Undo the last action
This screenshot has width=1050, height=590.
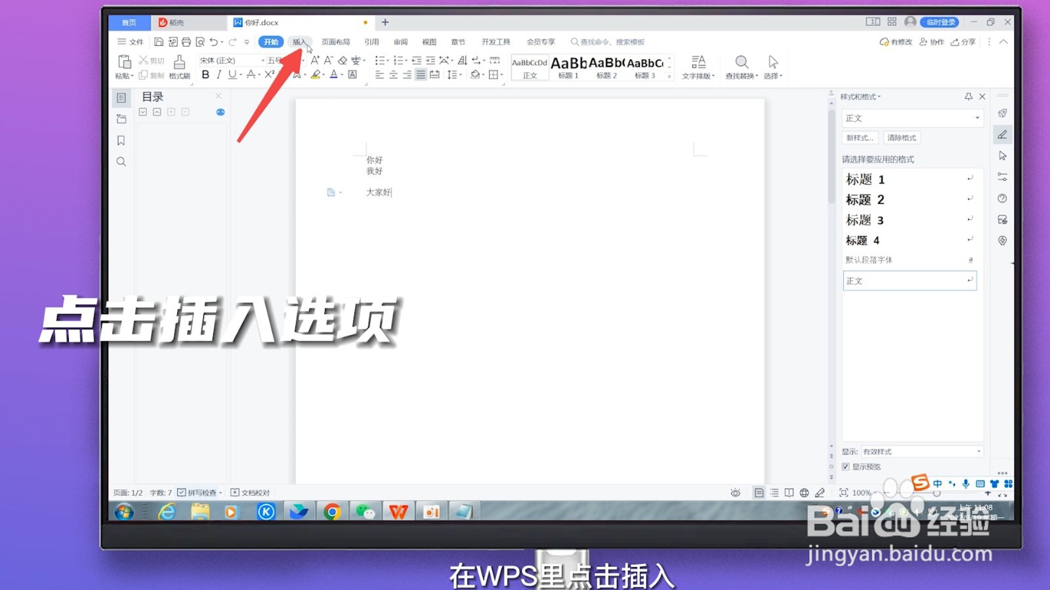click(x=214, y=42)
